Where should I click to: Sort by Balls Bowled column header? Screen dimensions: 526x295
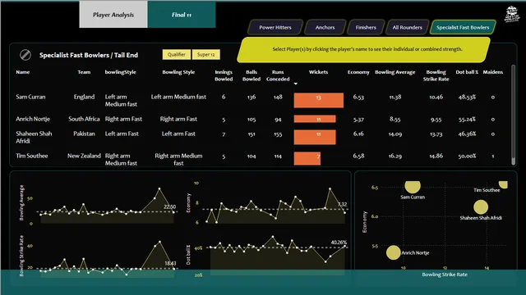[x=251, y=75]
